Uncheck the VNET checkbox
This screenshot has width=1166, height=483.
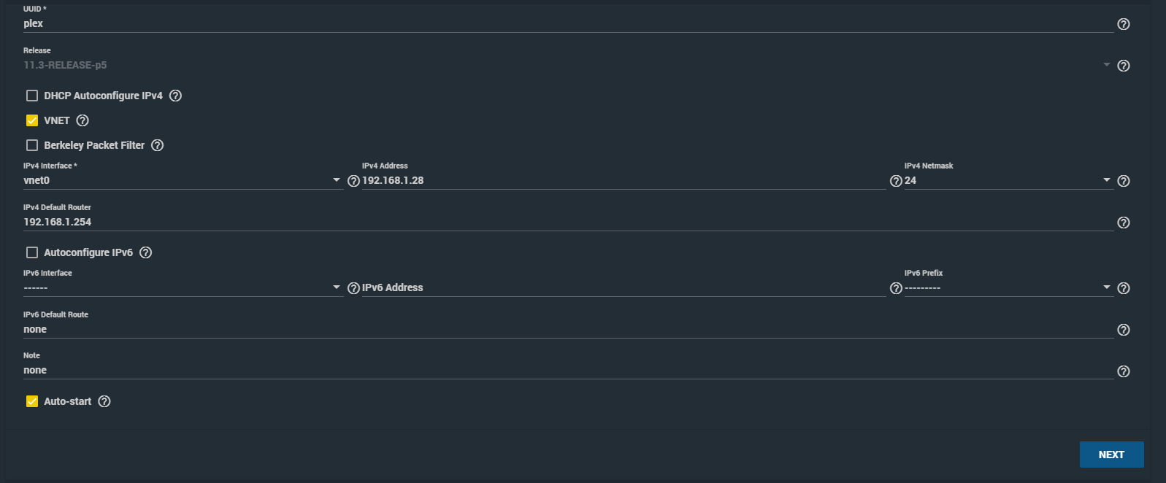click(32, 120)
